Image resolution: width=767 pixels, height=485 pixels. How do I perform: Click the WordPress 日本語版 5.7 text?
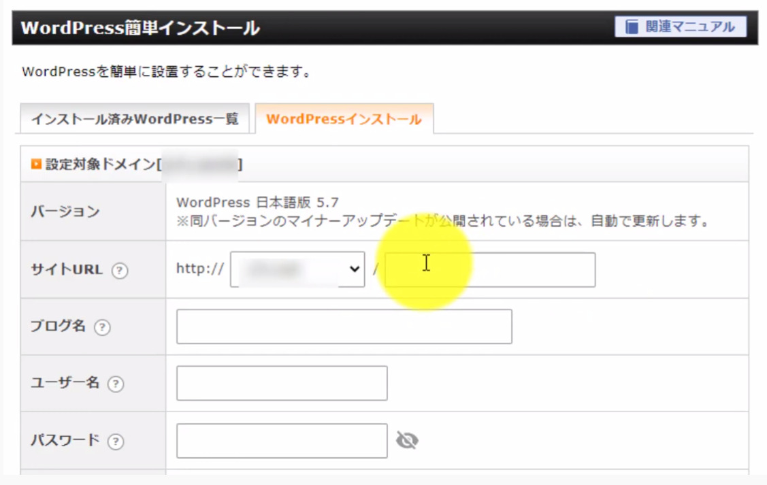pos(257,203)
